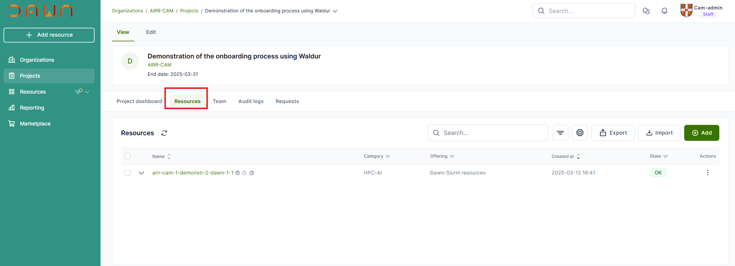This screenshot has width=735, height=266.
Task: Click the Export button
Action: pos(613,133)
